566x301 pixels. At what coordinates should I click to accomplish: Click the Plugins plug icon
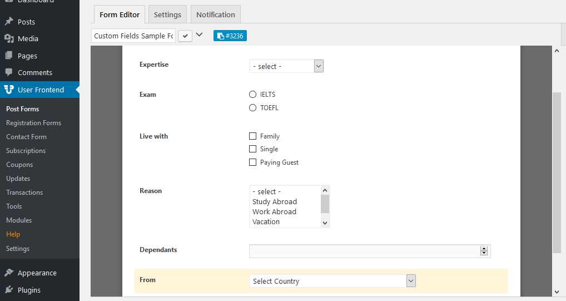[x=9, y=290]
